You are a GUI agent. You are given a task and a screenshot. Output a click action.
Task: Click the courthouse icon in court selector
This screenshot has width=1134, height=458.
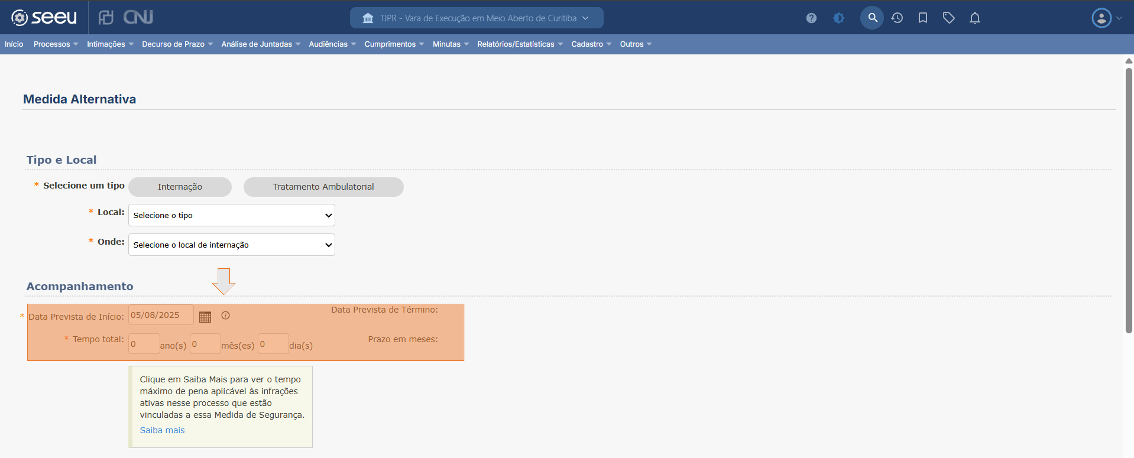click(x=368, y=18)
